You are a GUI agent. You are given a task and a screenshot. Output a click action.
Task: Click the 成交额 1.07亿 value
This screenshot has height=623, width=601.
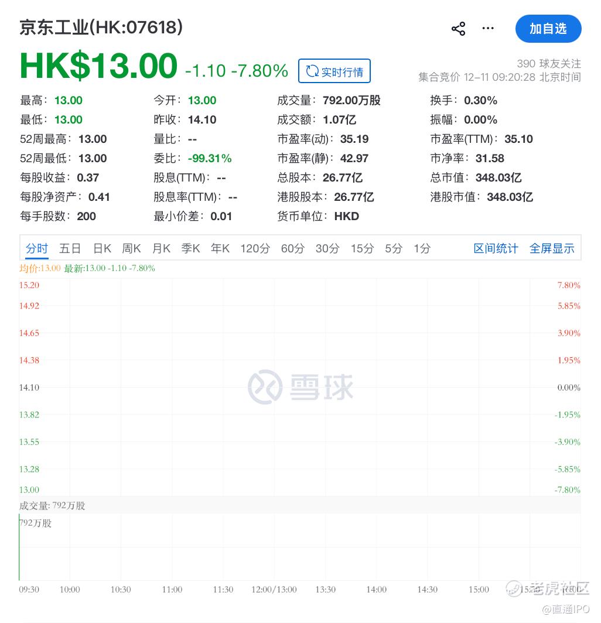point(340,119)
